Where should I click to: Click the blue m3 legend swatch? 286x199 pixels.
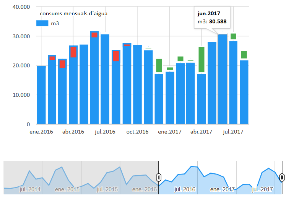[42, 23]
